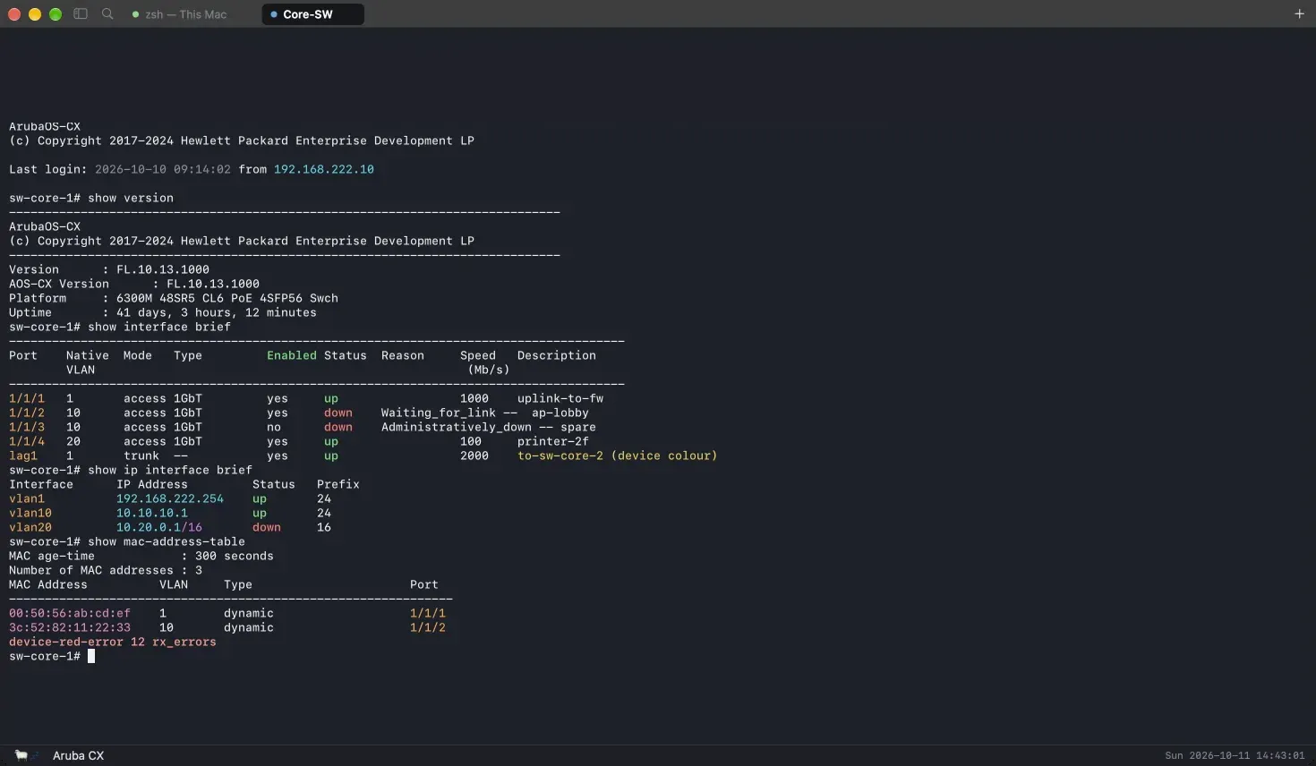The width and height of the screenshot is (1316, 766).
Task: Click the uplink-to-fw description
Action: tap(560, 398)
